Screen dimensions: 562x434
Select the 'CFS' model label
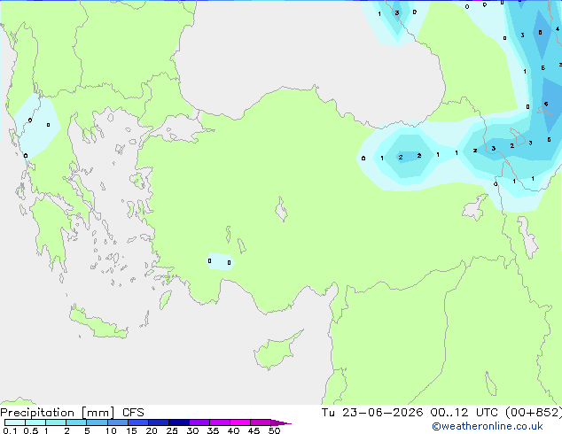point(133,413)
